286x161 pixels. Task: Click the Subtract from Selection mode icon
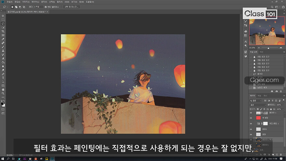(x=20, y=7)
